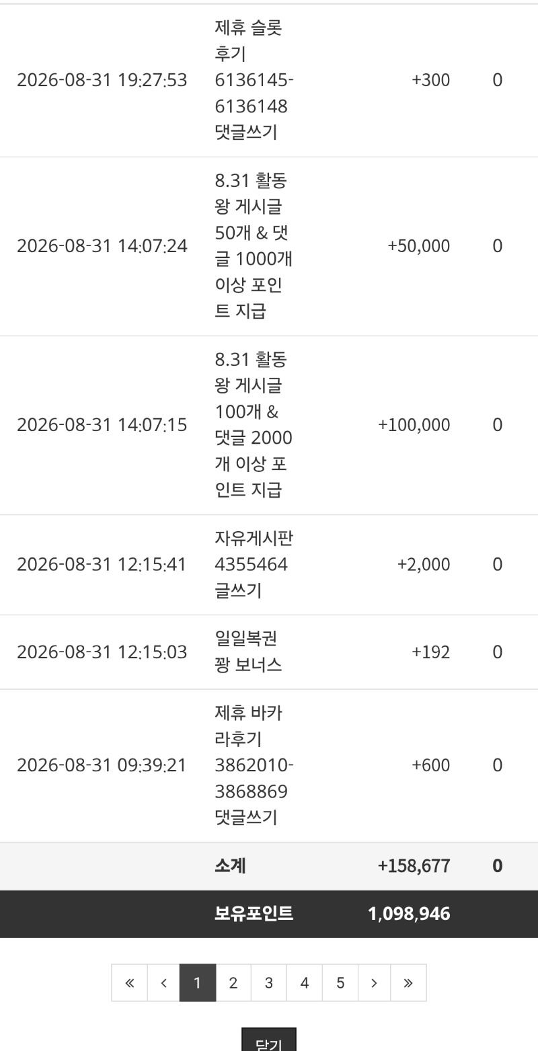Select the 자유게시판 4355464 글쓰기 entry

[x=254, y=564]
